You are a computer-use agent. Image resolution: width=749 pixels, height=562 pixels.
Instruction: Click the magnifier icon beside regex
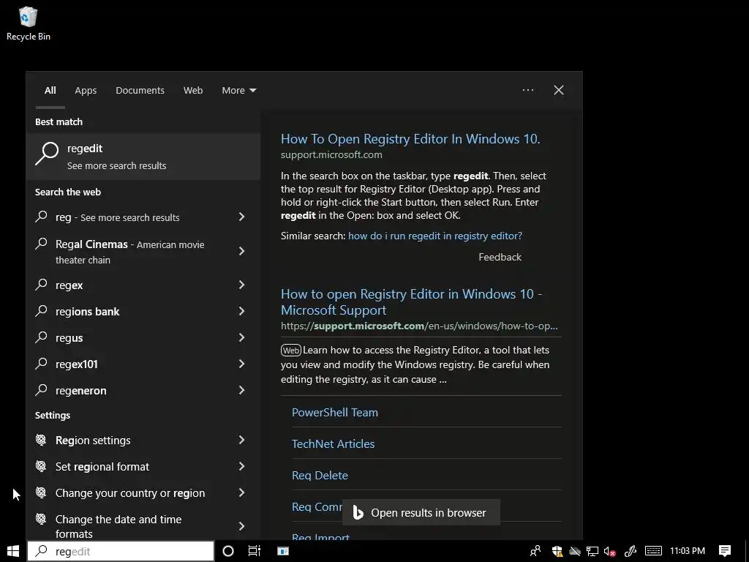(x=41, y=285)
